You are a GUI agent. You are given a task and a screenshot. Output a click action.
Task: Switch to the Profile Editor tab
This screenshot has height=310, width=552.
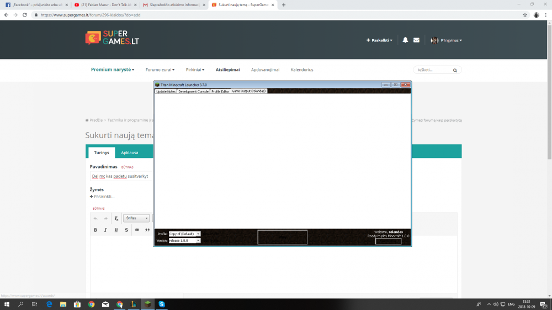220,91
